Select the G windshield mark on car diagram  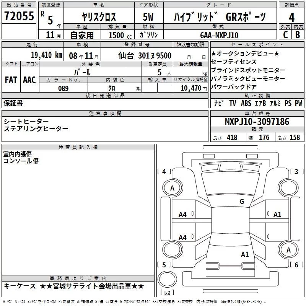click(241, 202)
